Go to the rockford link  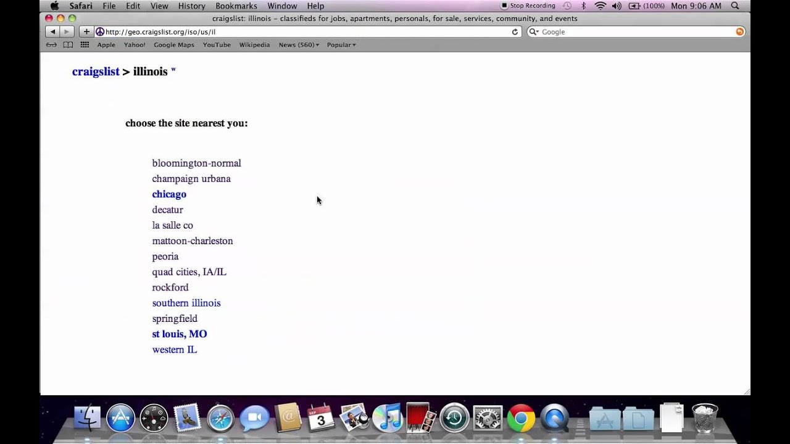tap(170, 287)
